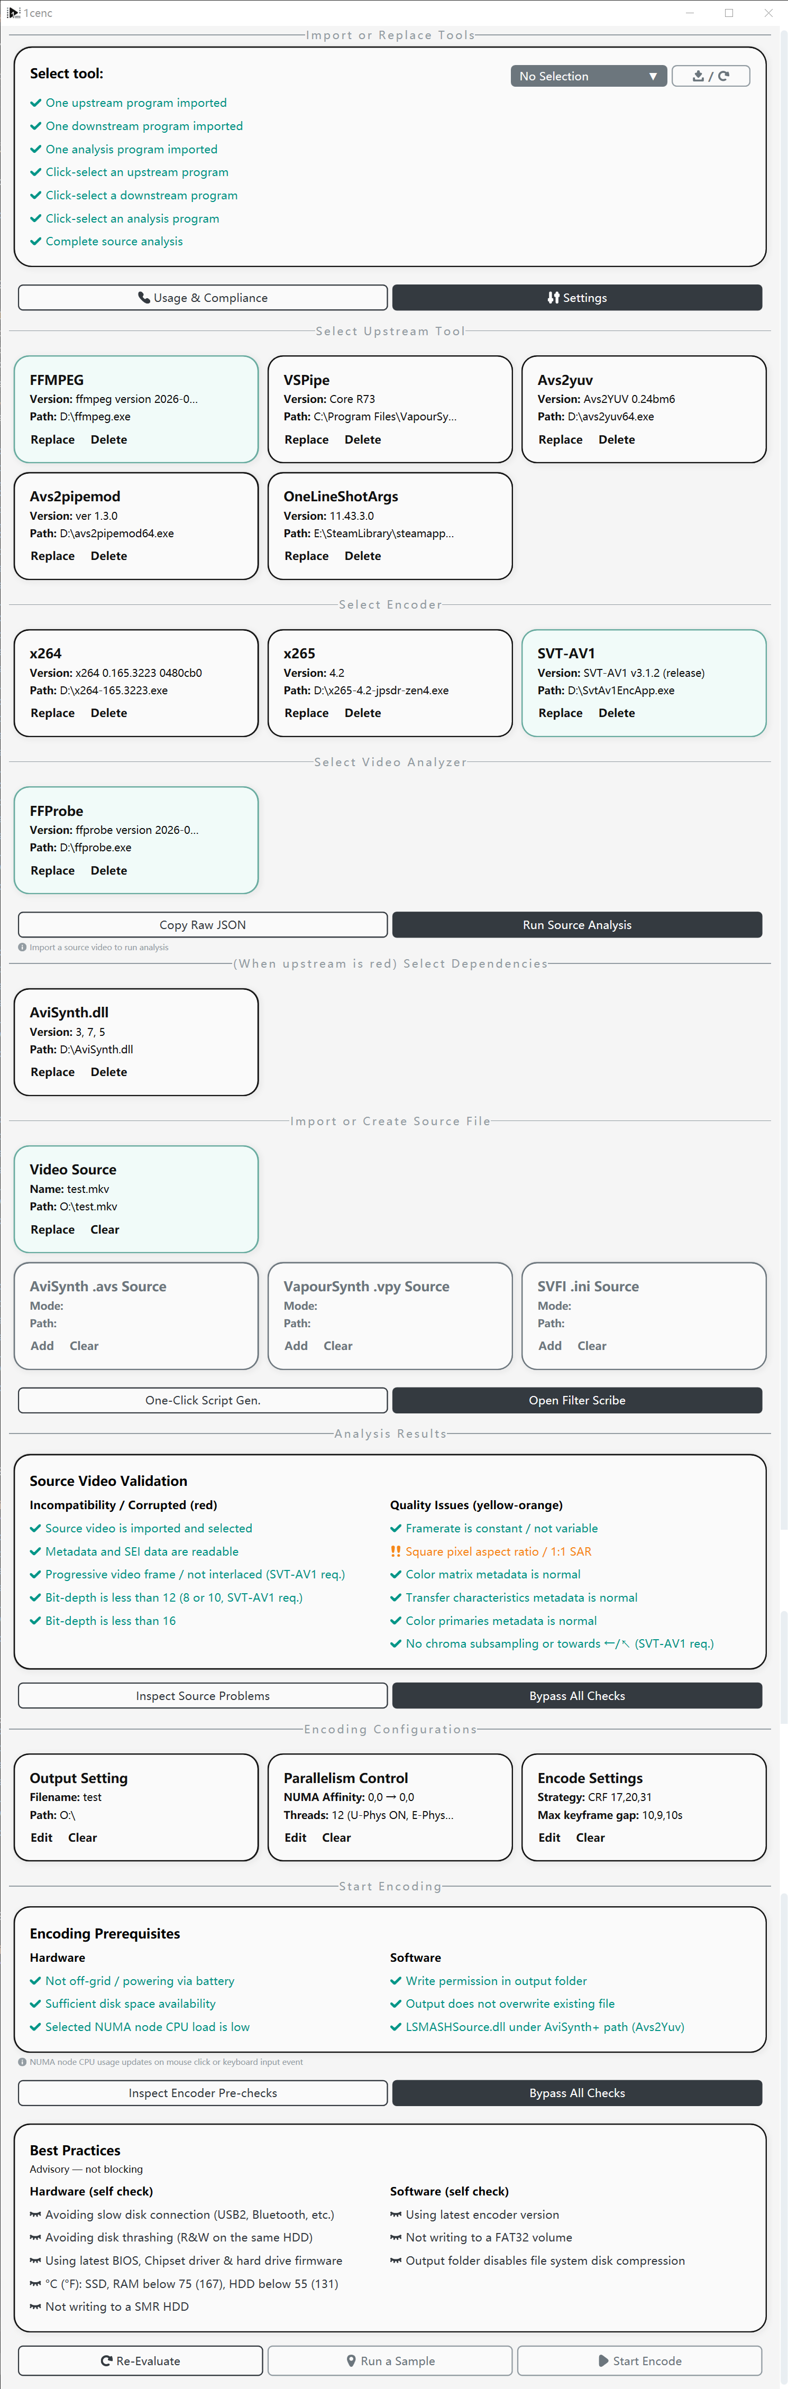Click the import/refresh icon button

pos(710,76)
